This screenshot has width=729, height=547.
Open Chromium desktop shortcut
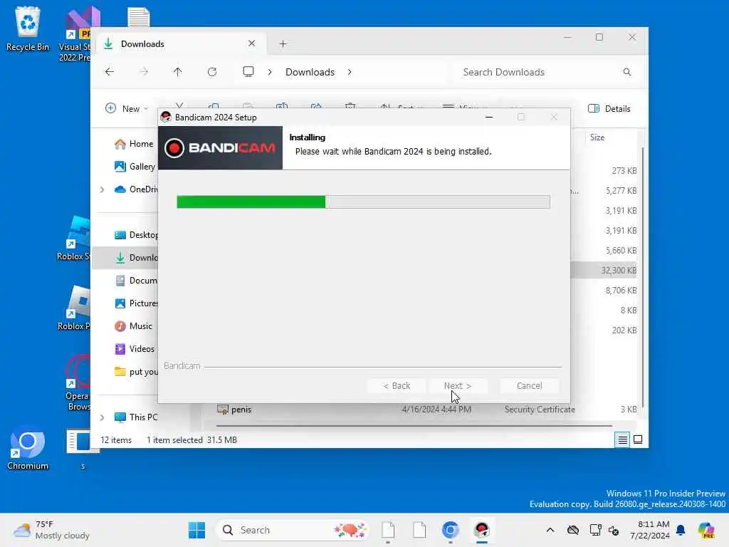pyautogui.click(x=28, y=450)
